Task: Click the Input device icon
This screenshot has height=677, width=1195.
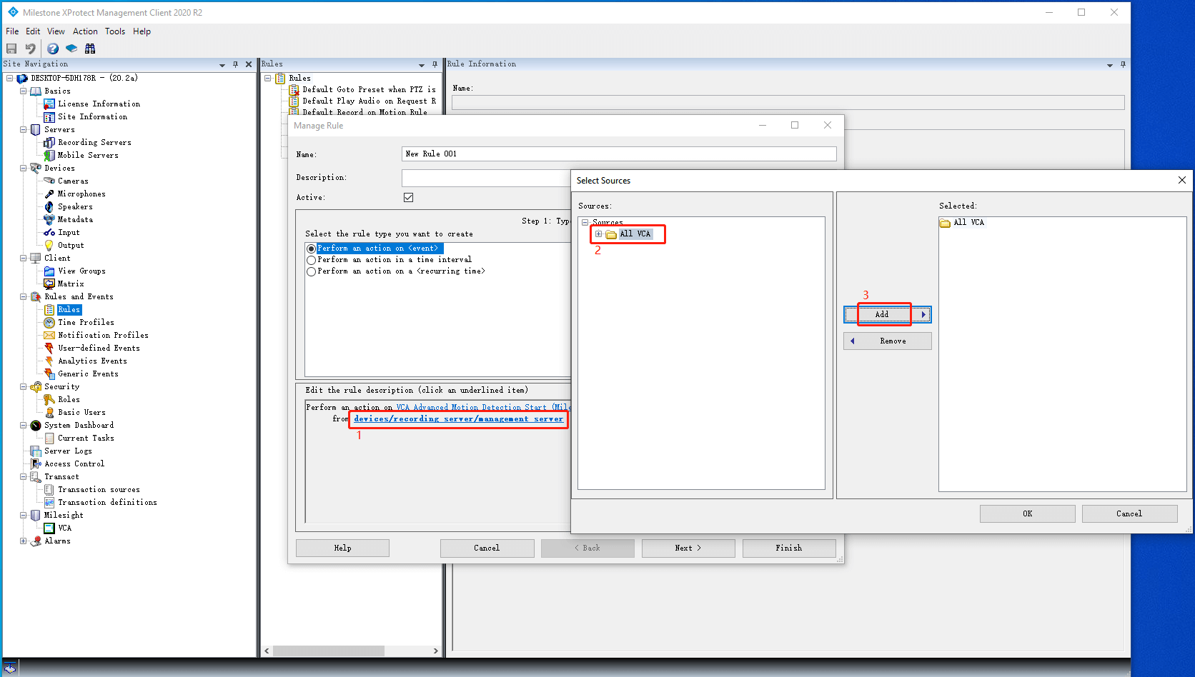Action: point(49,232)
